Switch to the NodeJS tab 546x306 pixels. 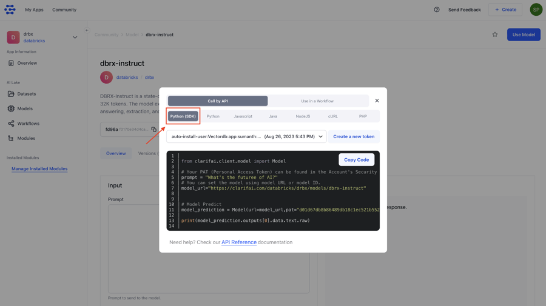(303, 116)
